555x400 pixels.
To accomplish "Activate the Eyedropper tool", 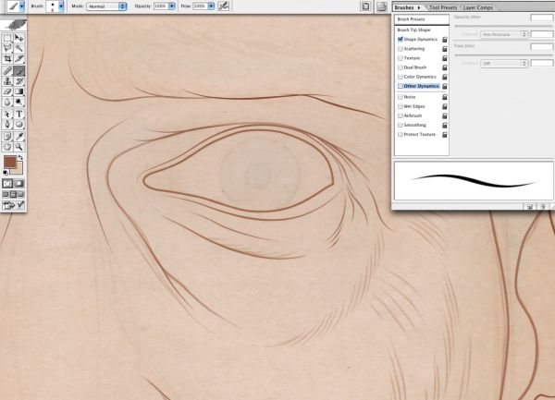I will (19, 136).
